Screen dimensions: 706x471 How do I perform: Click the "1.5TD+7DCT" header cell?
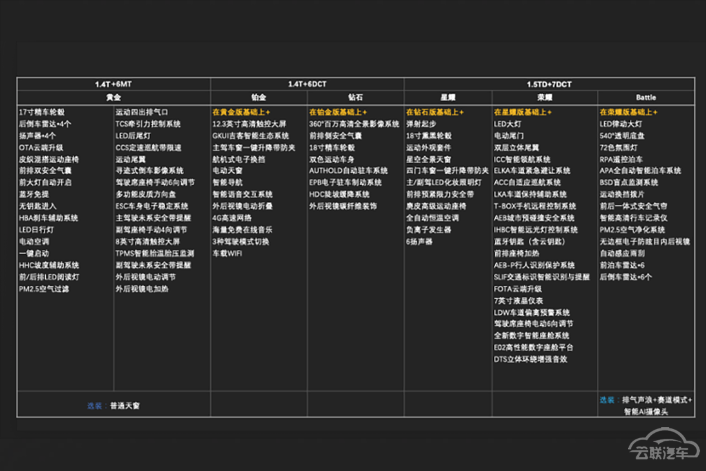point(549,85)
